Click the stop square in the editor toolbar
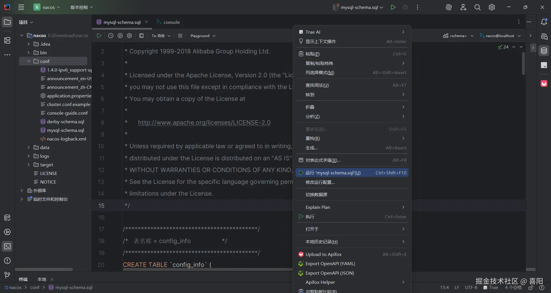Viewport: 551px width, 293px height. pos(180,36)
